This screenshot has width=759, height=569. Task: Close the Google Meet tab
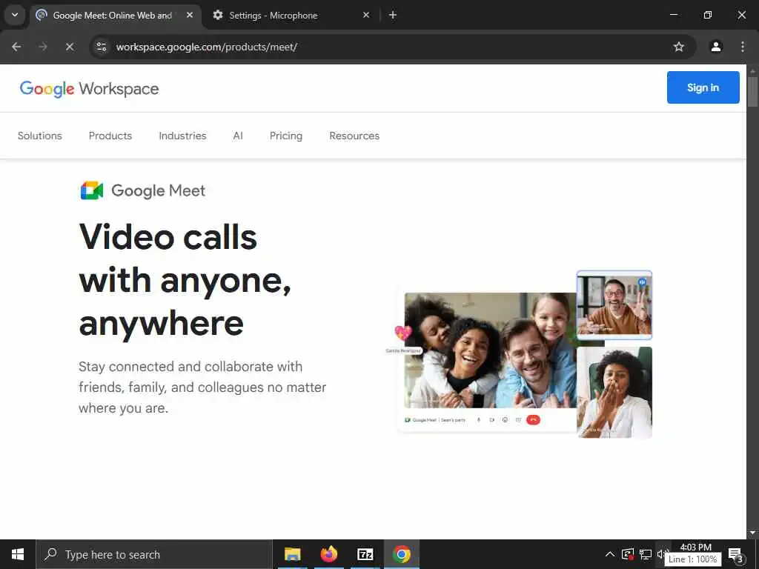tap(190, 15)
